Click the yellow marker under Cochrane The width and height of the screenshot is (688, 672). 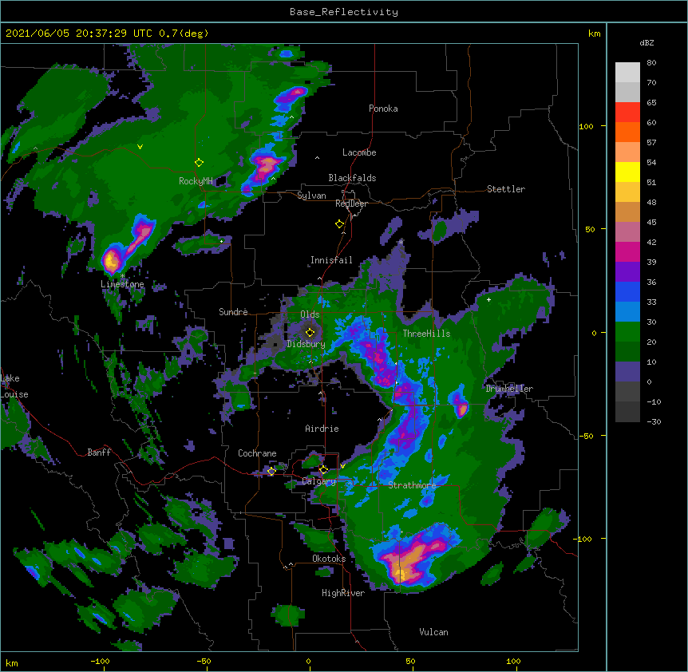coord(271,472)
